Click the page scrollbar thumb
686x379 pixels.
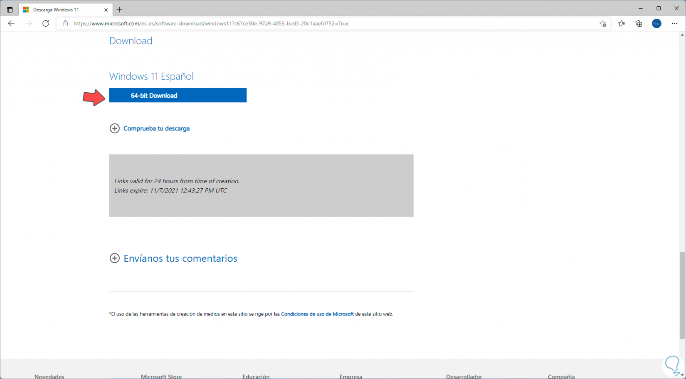point(682,295)
